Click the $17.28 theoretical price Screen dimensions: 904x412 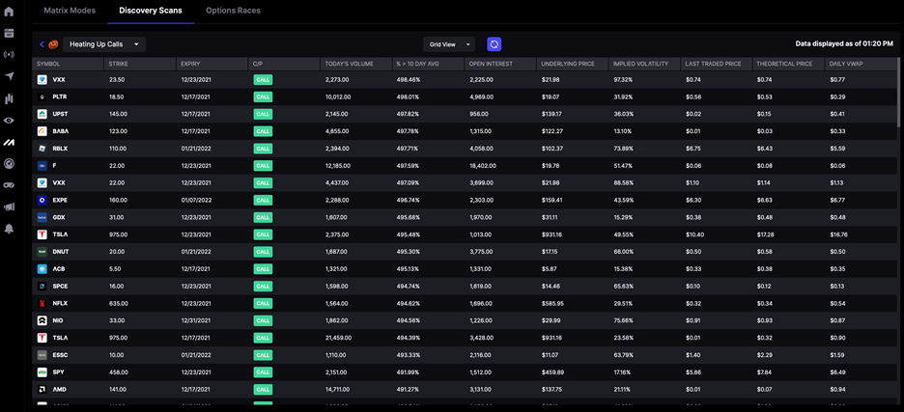point(766,235)
